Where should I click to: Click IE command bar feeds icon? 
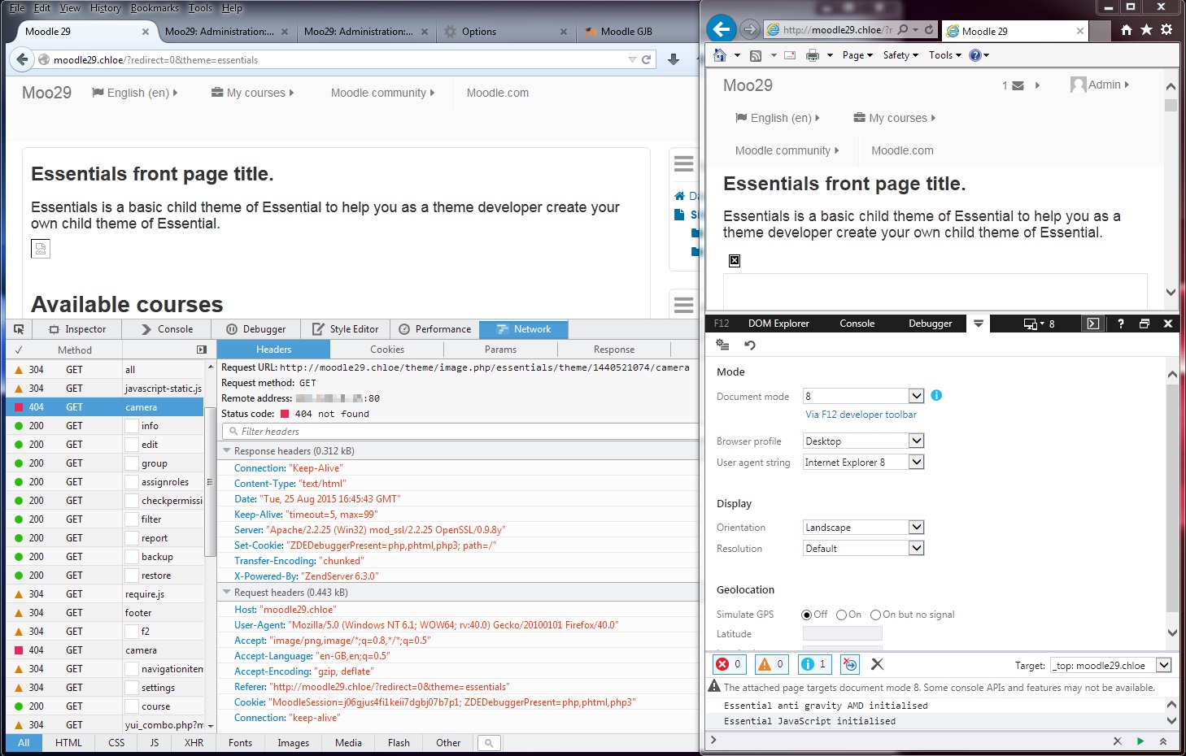tap(756, 55)
